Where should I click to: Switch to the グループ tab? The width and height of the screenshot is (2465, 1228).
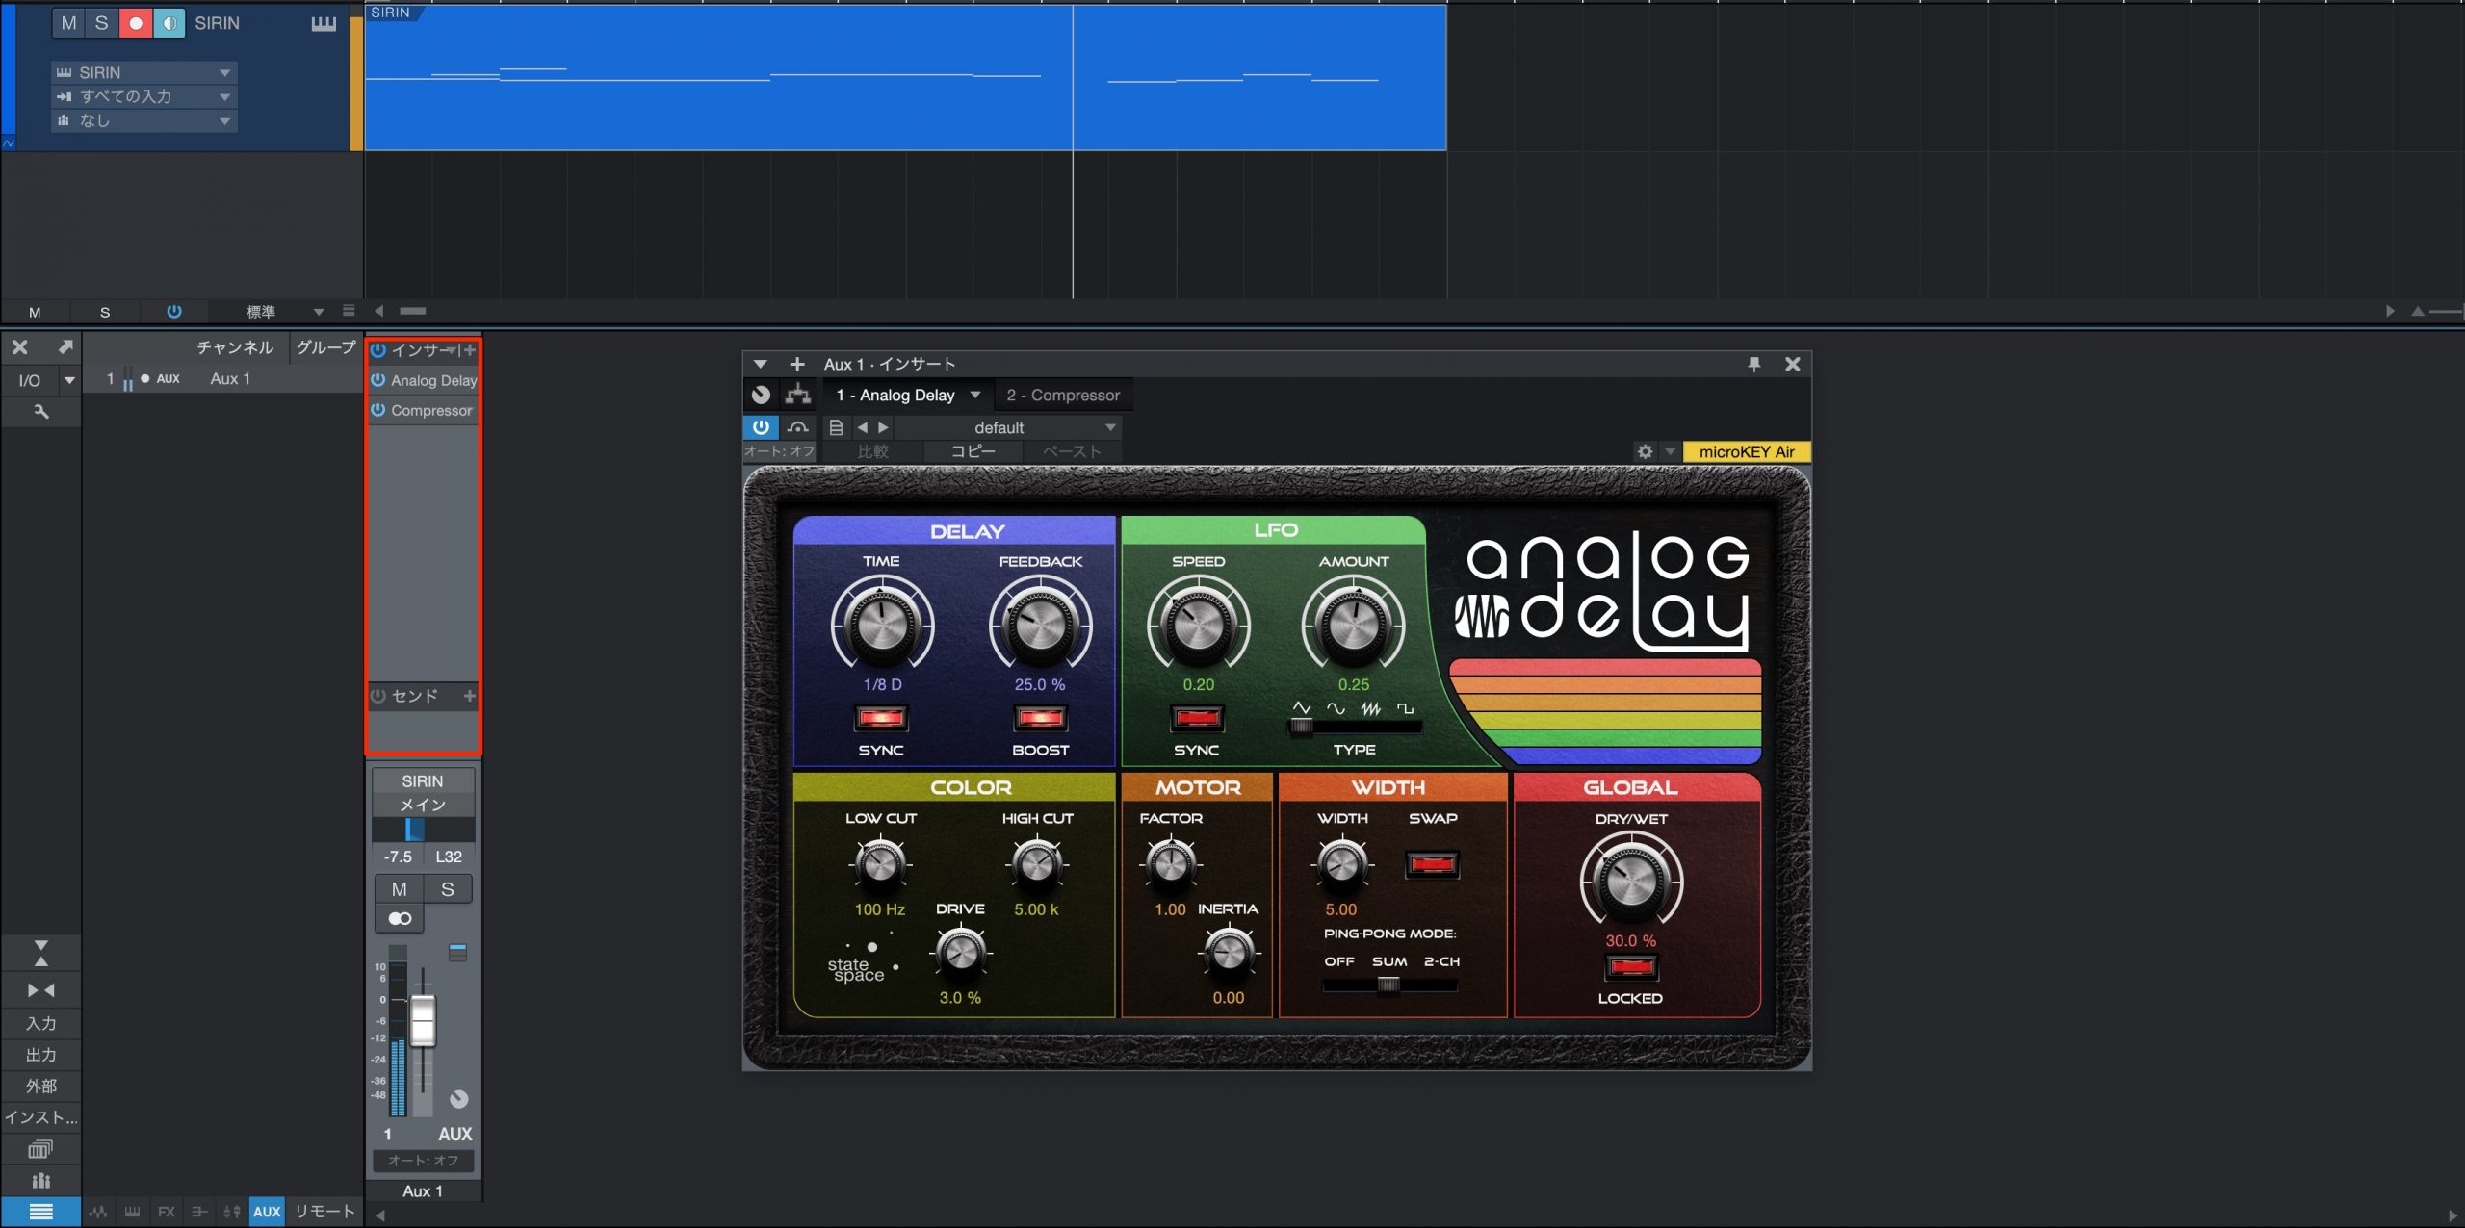coord(325,347)
